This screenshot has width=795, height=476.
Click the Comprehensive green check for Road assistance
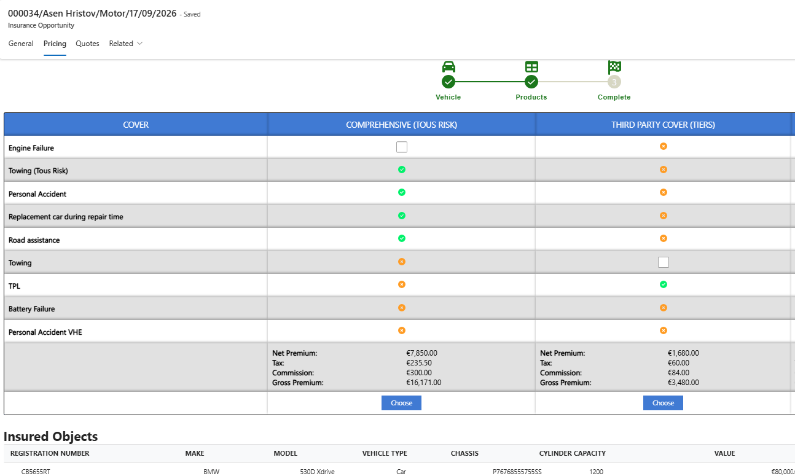click(x=402, y=238)
